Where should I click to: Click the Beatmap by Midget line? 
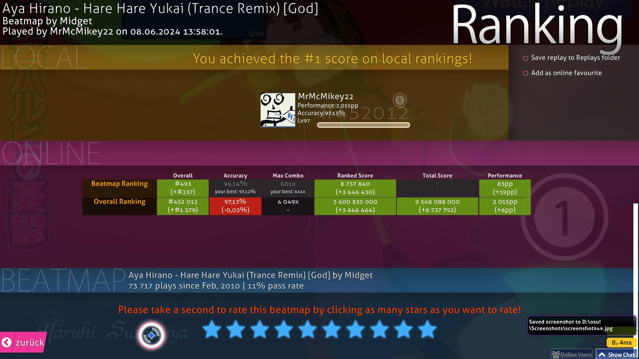(x=47, y=21)
